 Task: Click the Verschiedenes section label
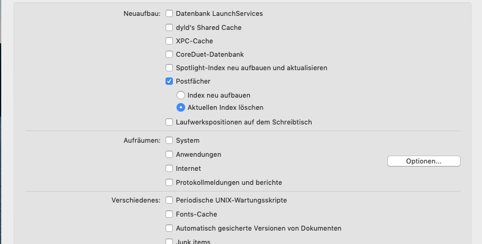click(136, 200)
